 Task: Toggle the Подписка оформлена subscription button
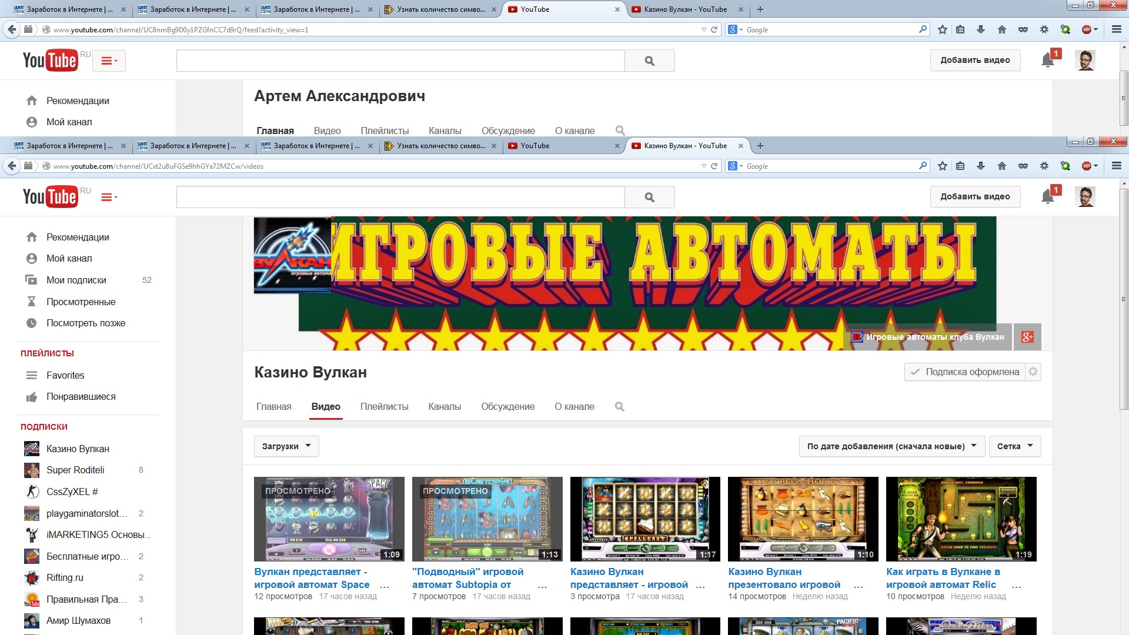[x=965, y=372]
